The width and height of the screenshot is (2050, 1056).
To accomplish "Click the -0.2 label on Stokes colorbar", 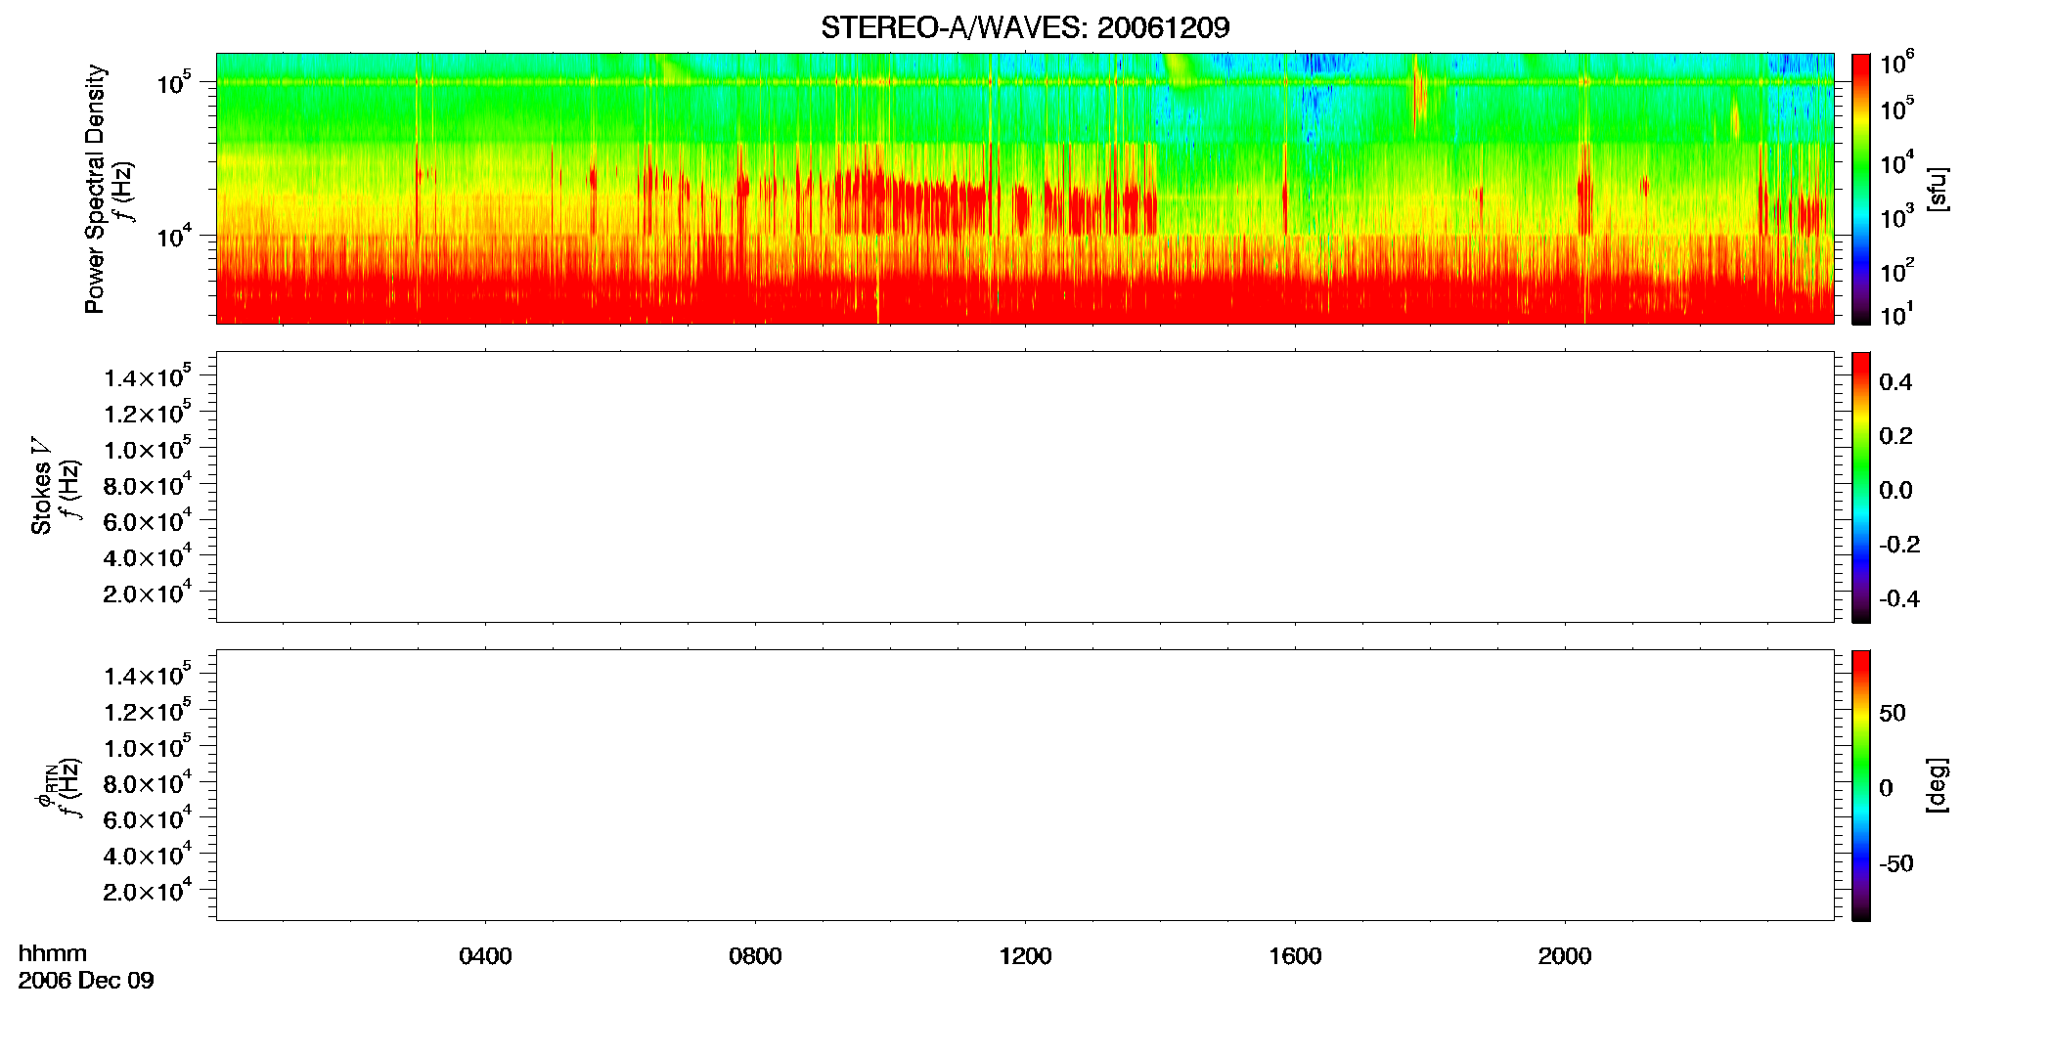I will 1899,545.
